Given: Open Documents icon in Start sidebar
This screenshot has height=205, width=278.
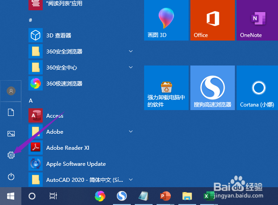Looking at the screenshot, I should pyautogui.click(x=11, y=112).
